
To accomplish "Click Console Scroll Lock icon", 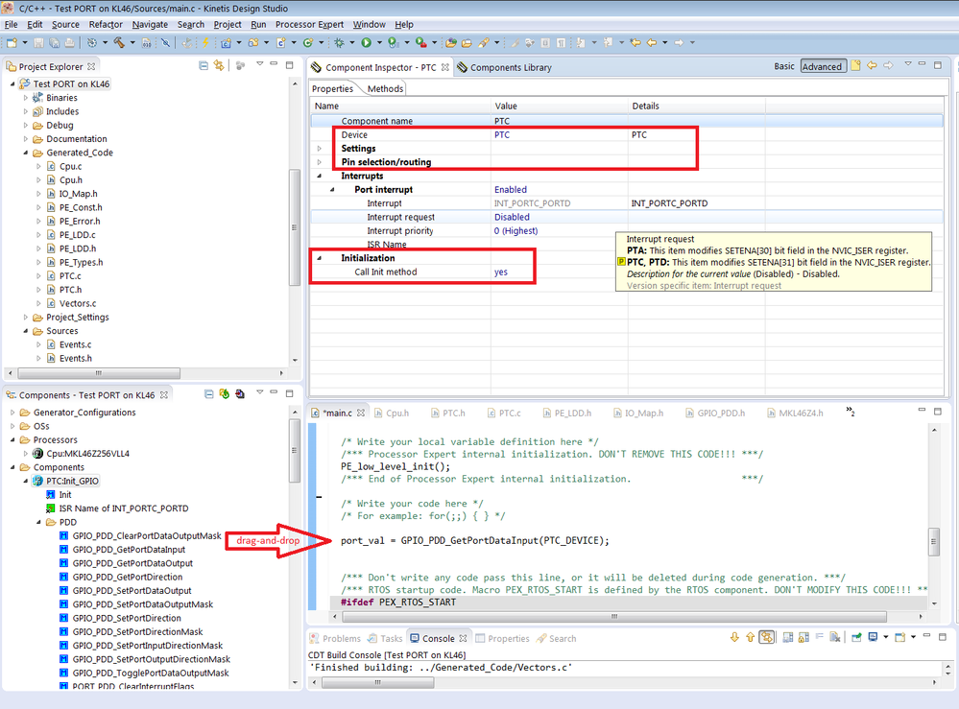I will point(803,637).
